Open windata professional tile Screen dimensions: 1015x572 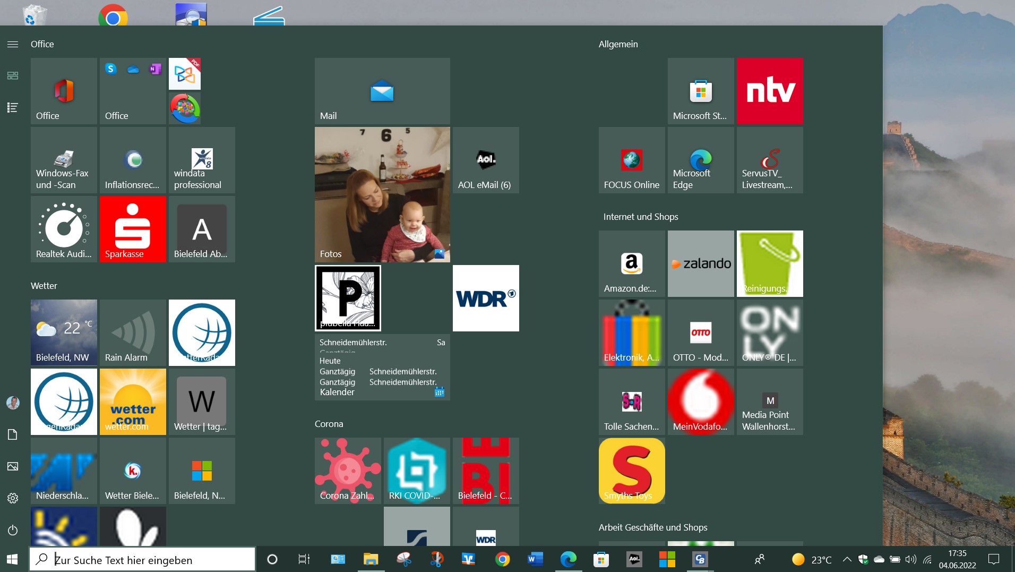point(202,160)
